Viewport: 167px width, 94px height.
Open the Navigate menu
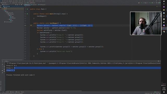10,1
